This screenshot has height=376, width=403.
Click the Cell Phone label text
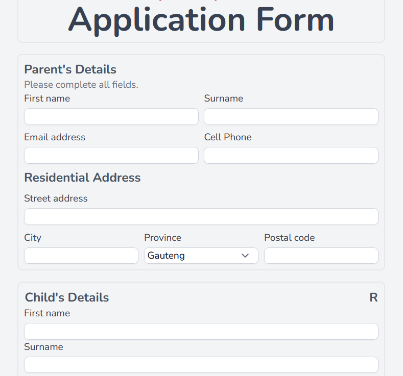(x=228, y=137)
